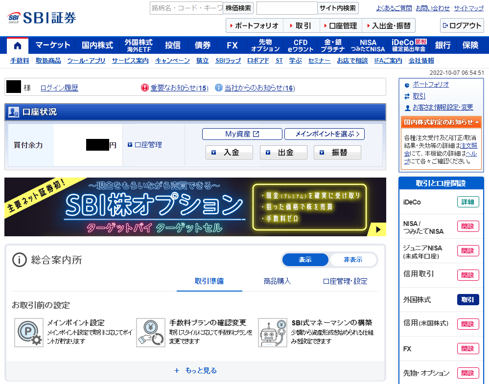Open the マーケット menu
This screenshot has height=384, width=489.
52,45
